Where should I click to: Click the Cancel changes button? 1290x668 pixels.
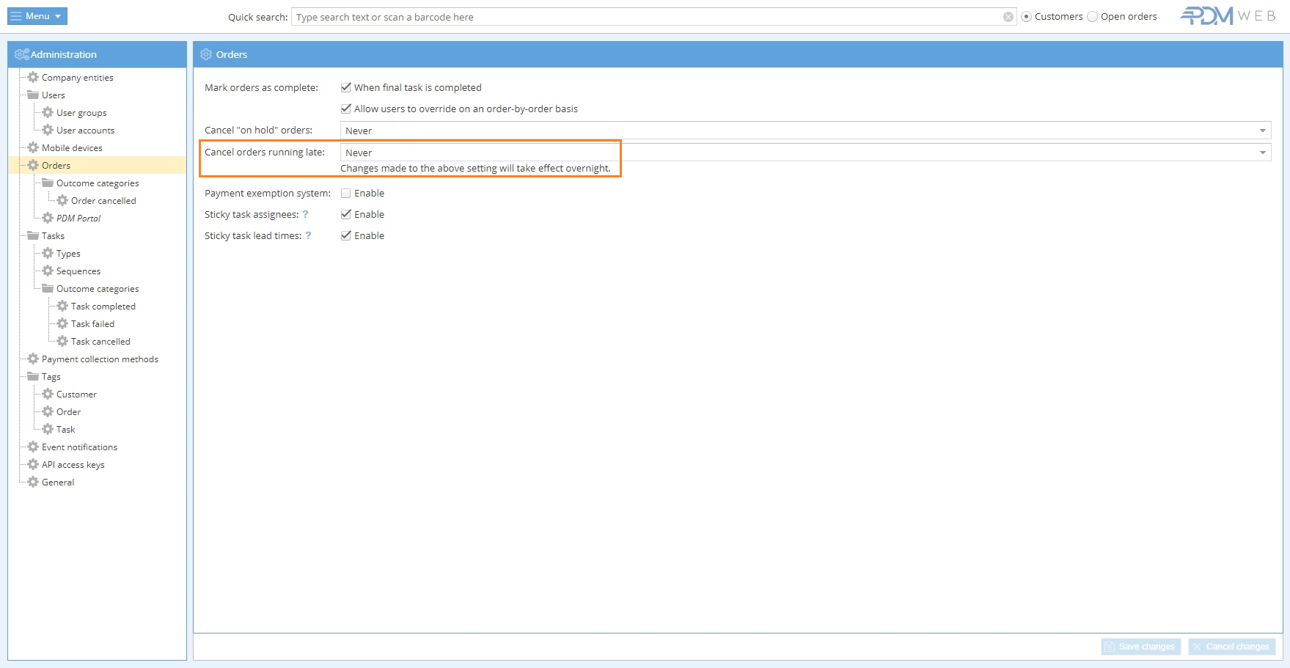[x=1231, y=647]
